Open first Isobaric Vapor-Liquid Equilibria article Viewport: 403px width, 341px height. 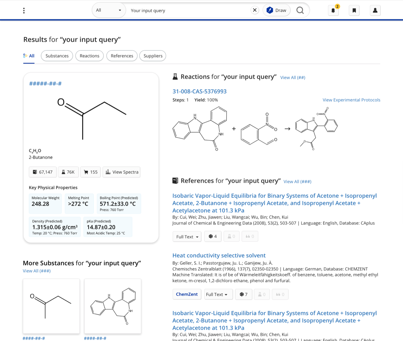275,203
